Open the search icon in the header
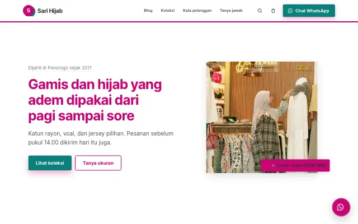Screen dimensions: 358x224 (x=260, y=11)
